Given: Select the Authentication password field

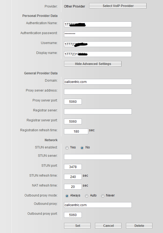Looking at the screenshot, I should pos(97,34).
